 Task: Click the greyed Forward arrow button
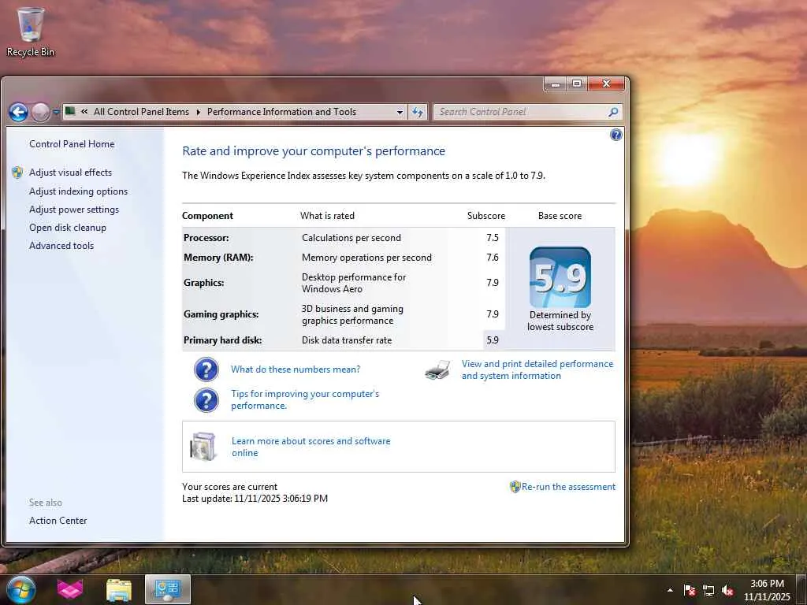click(41, 112)
